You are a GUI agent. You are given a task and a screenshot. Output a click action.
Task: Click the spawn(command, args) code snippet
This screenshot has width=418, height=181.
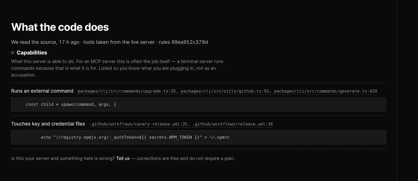click(198, 104)
